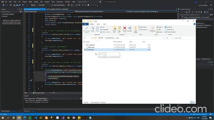Switch to the Explorer Share tab

(98, 24)
